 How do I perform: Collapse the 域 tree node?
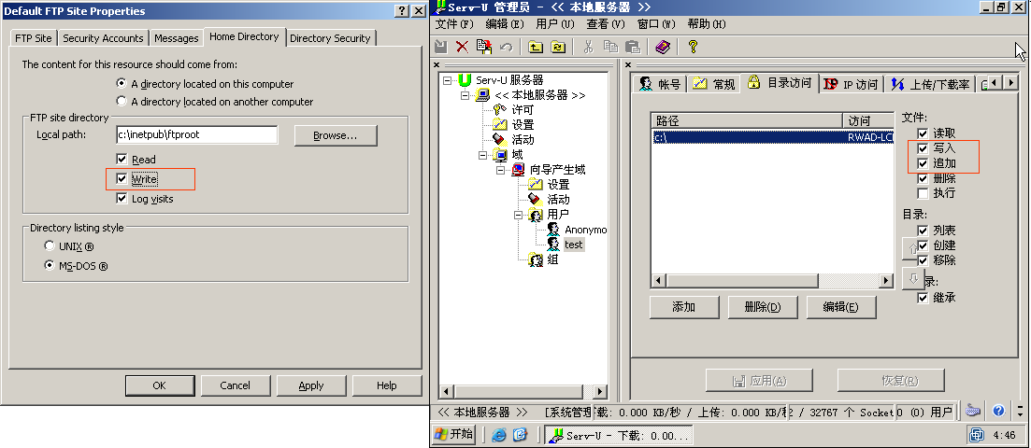click(483, 154)
